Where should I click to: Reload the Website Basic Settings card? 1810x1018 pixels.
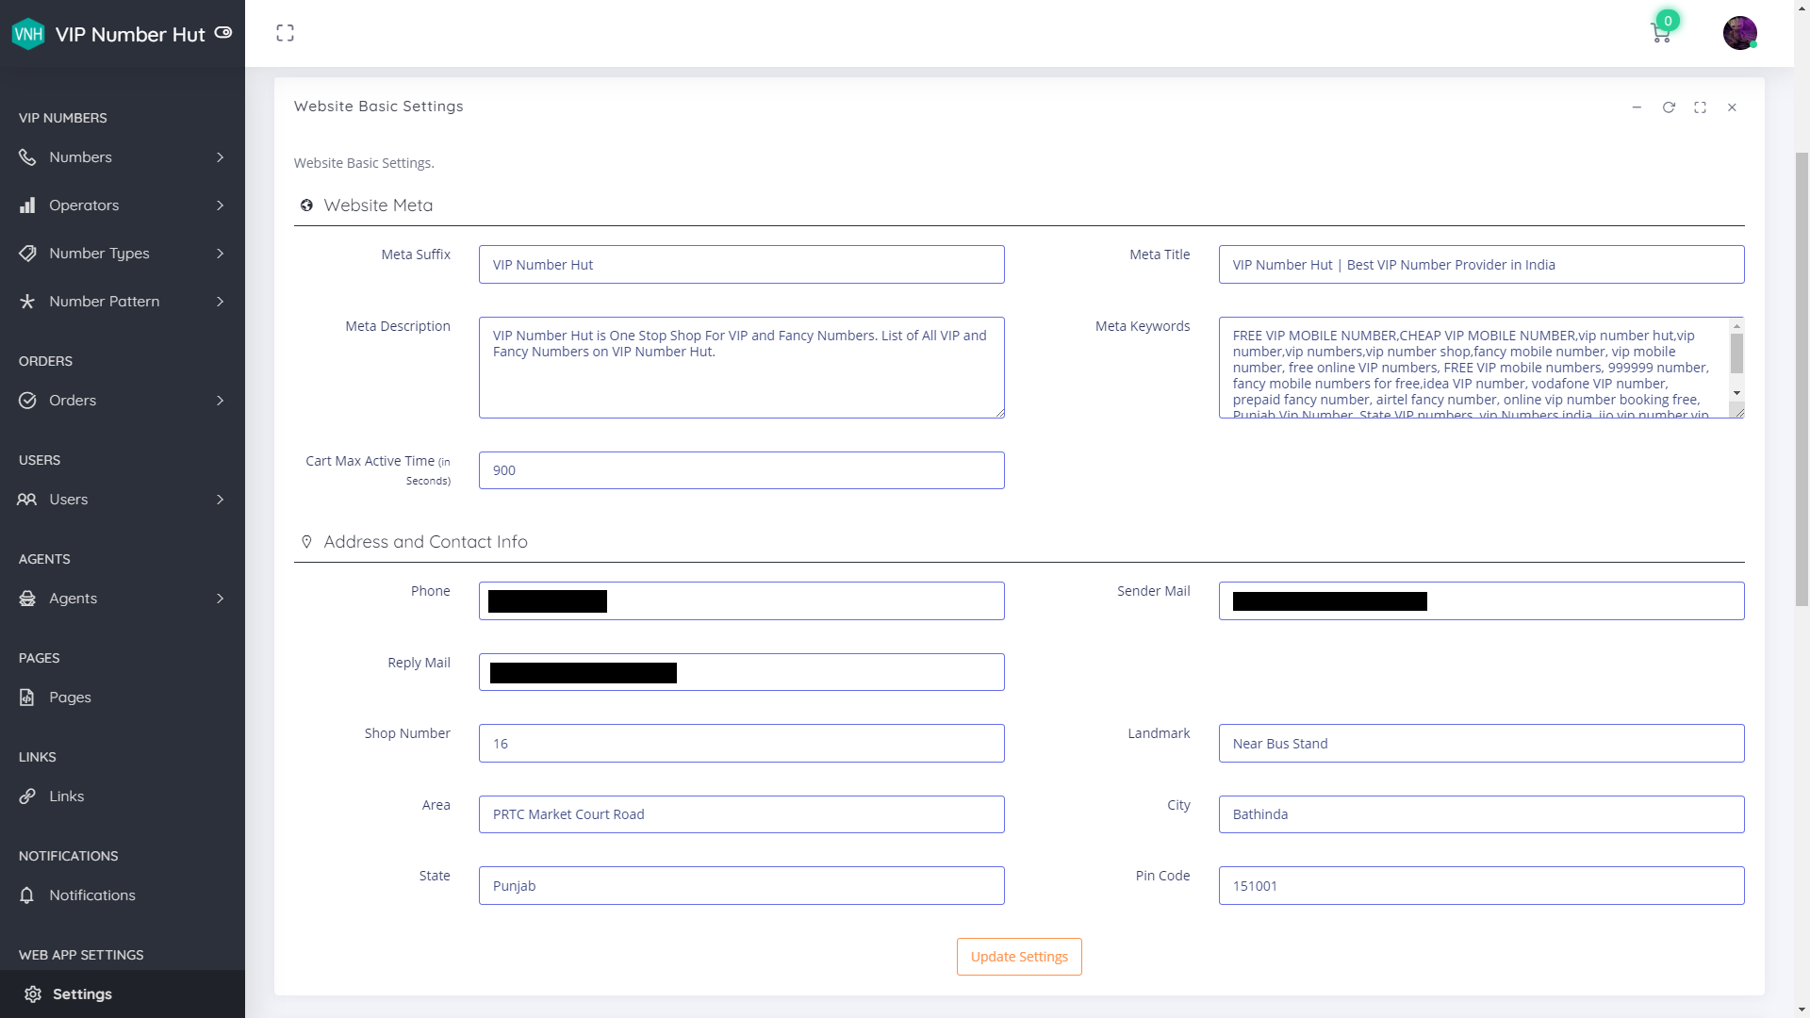1669,107
